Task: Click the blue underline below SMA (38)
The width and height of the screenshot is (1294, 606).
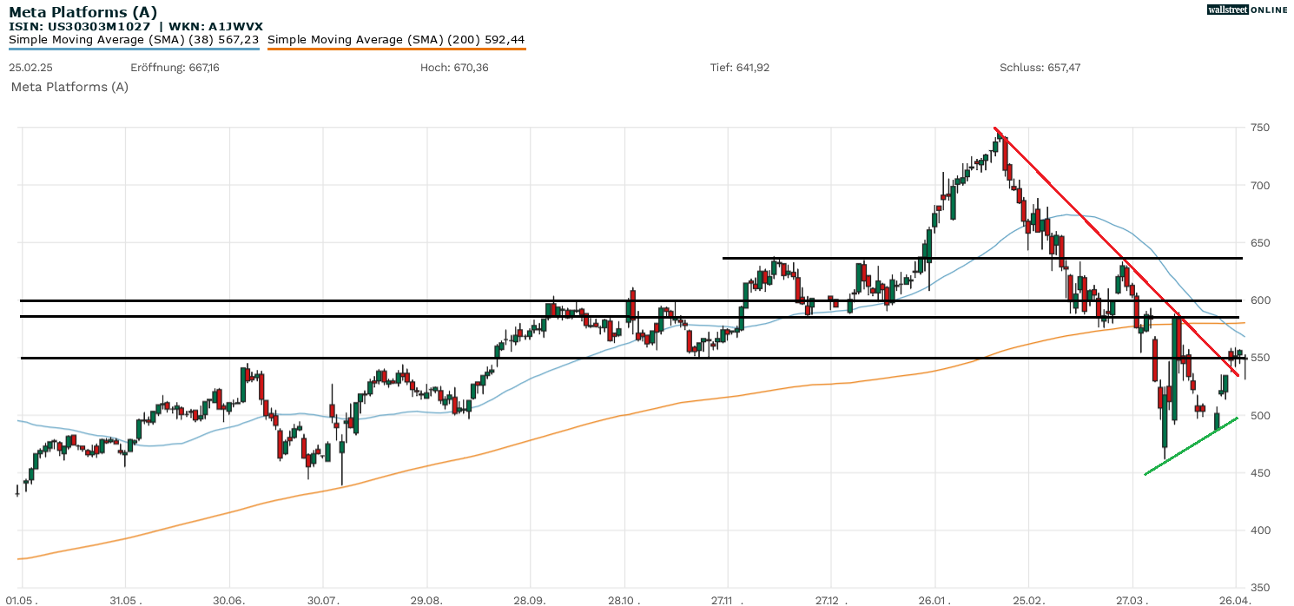Action: coord(134,49)
